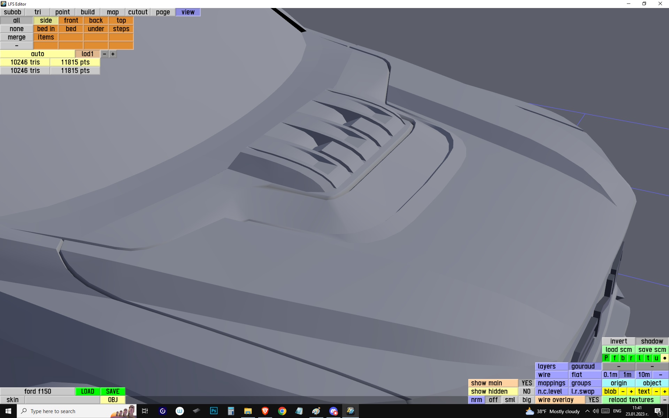Select the f front view preset
The height and width of the screenshot is (418, 669).
click(x=614, y=358)
